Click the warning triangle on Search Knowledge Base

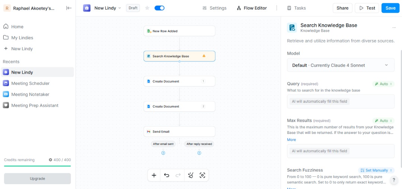204,56
